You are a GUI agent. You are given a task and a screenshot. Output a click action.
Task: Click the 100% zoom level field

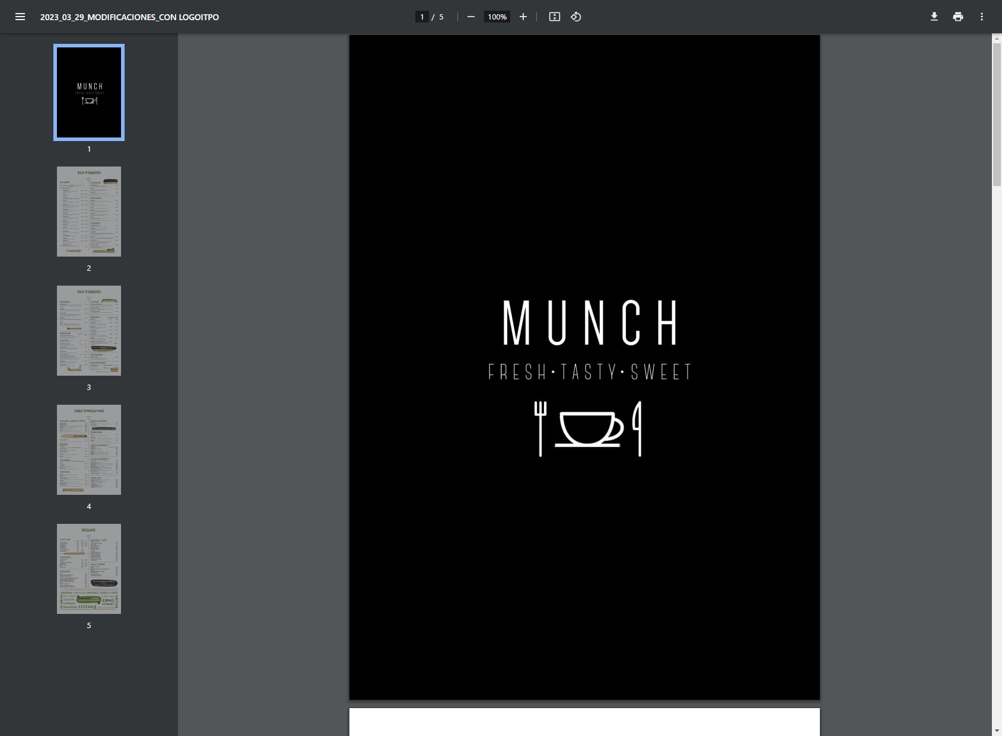pyautogui.click(x=497, y=17)
